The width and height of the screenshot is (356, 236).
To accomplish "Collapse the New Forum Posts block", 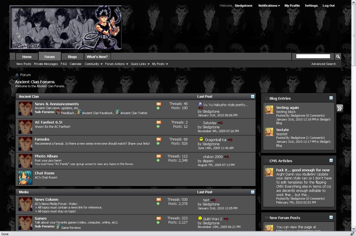I will pos(331,217).
